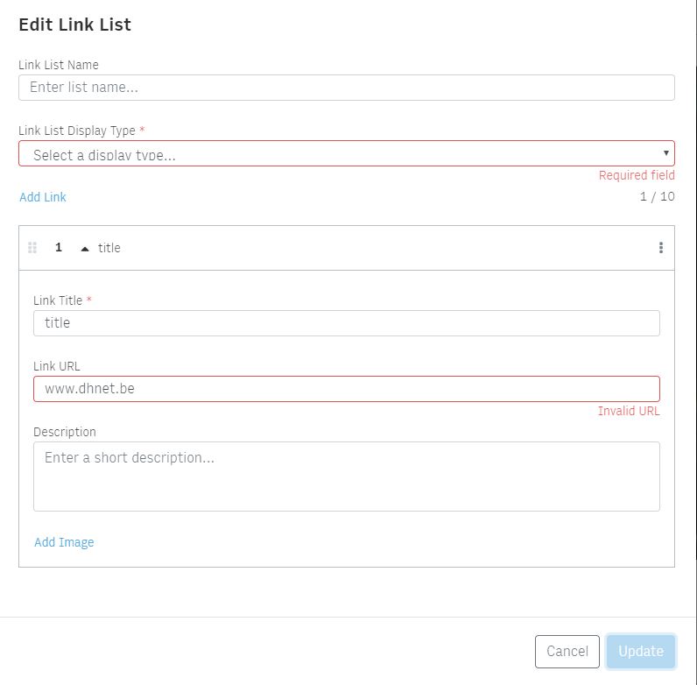Screen dimensions: 697x685
Task: Open the Link List Display Type dropdown
Action: 347,154
